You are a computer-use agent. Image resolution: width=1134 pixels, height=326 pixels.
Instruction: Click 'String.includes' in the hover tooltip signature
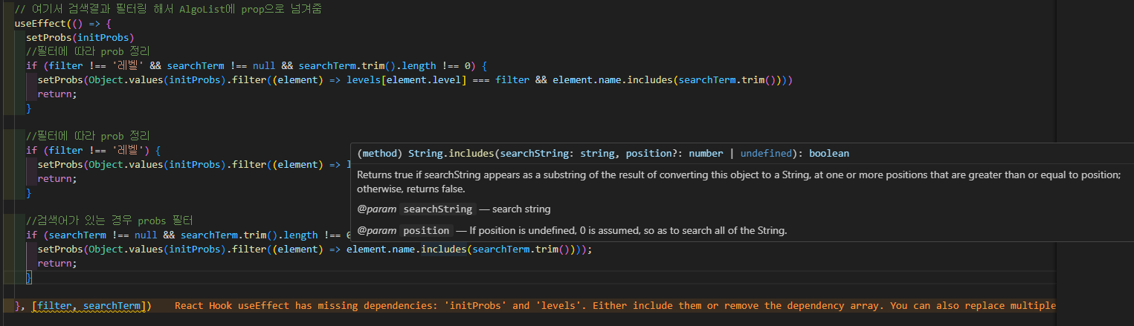[451, 154]
